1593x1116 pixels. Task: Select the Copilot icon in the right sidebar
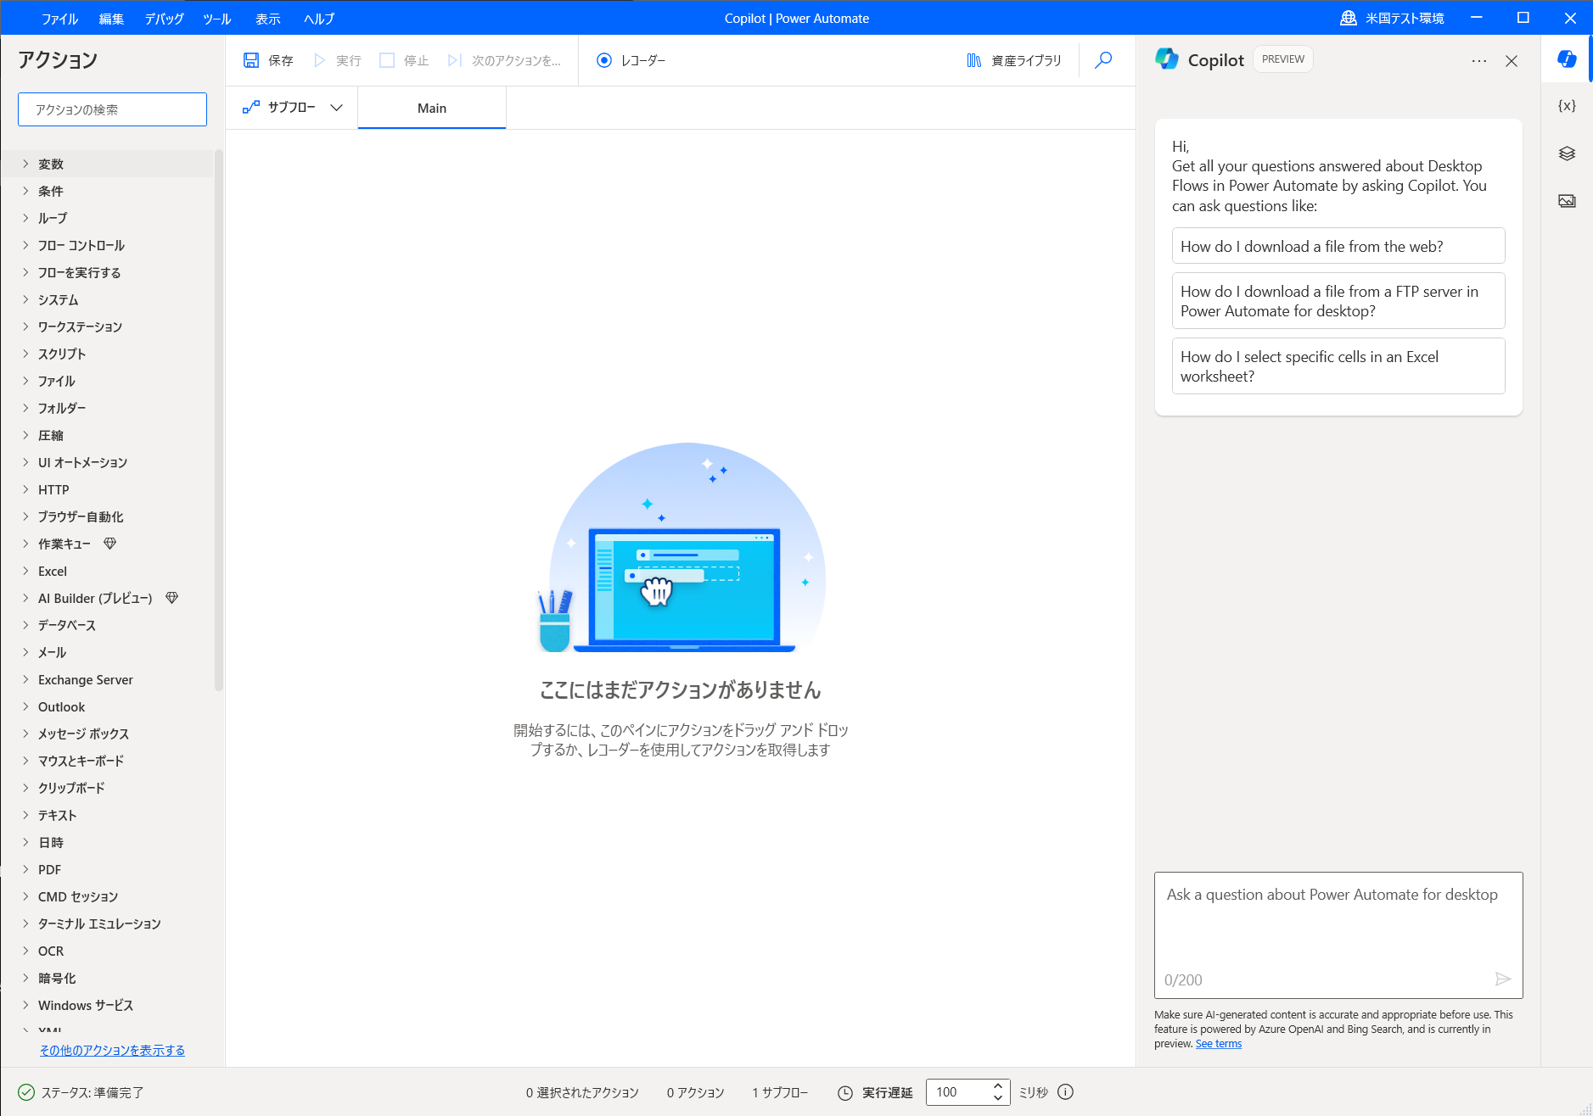tap(1566, 58)
